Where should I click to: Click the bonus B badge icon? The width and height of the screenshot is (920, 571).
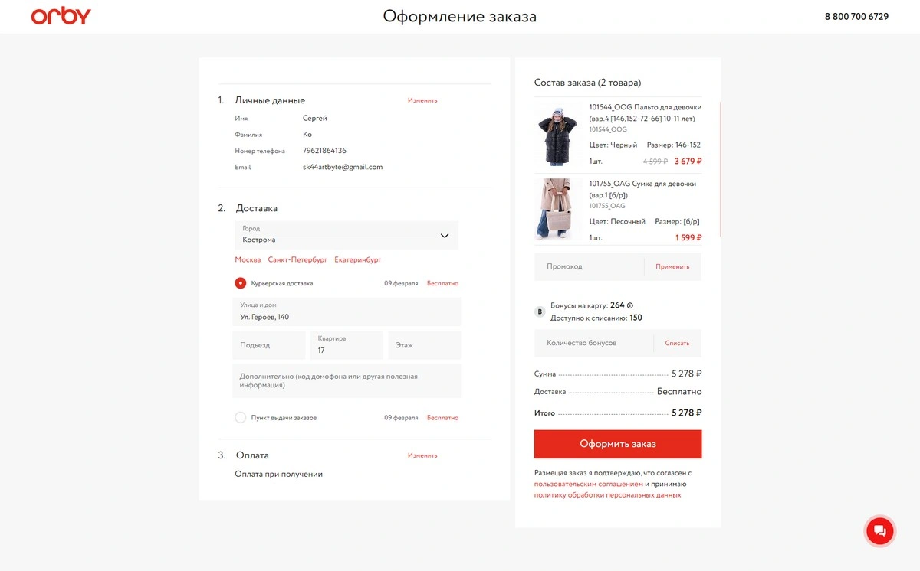540,312
